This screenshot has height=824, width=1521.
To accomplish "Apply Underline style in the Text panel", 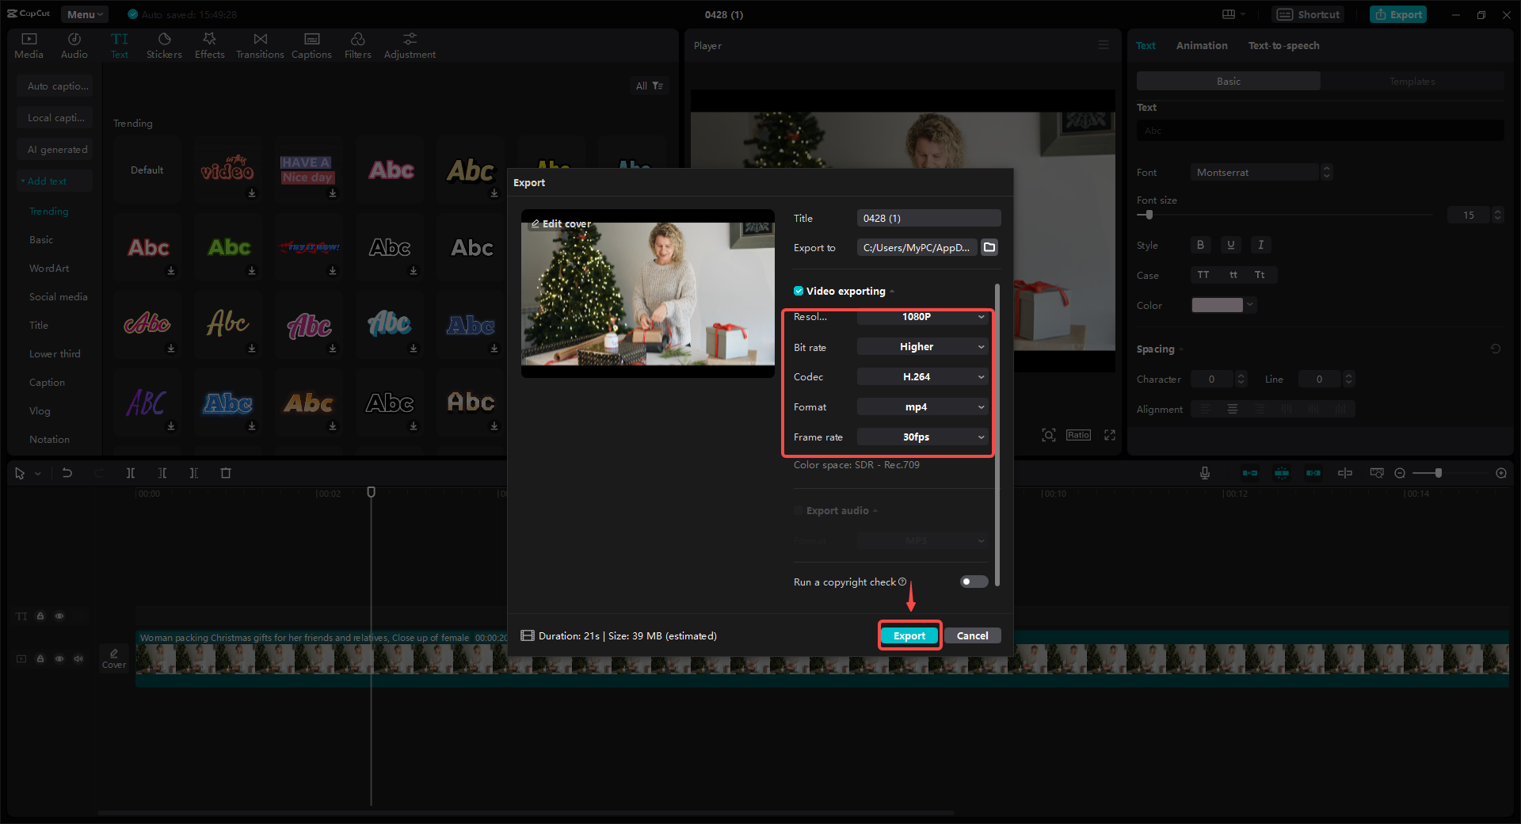I will pyautogui.click(x=1230, y=245).
